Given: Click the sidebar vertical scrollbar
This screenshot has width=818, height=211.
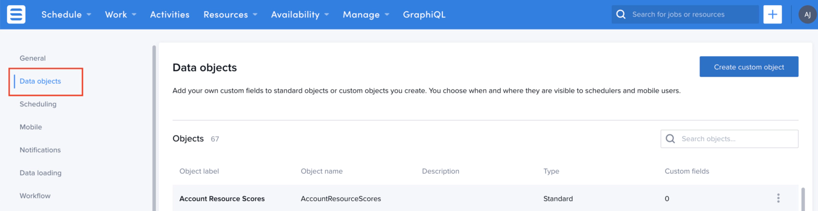Looking at the screenshot, I should [x=154, y=128].
